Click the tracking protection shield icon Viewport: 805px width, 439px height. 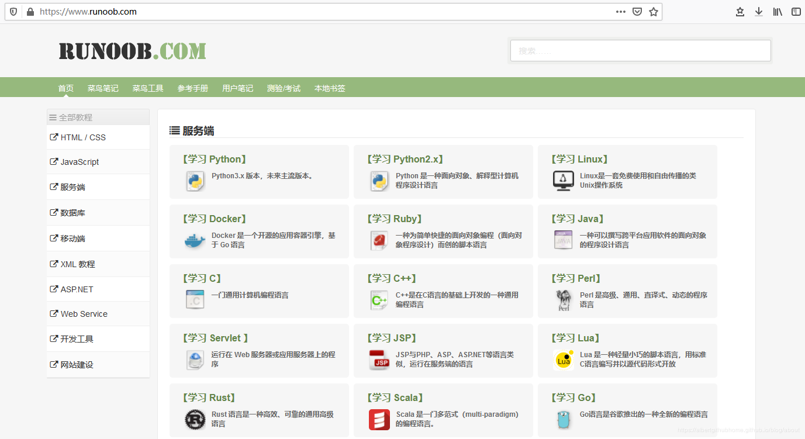tap(13, 12)
